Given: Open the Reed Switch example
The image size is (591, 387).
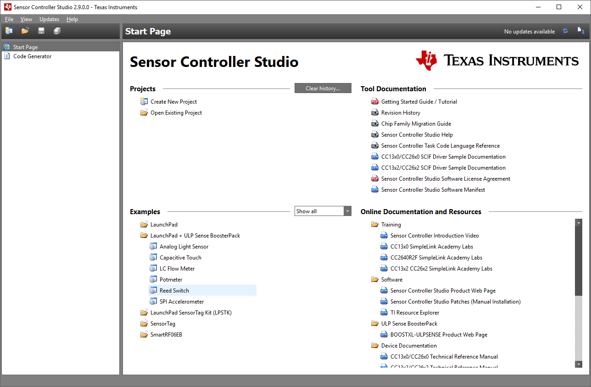Looking at the screenshot, I should tap(174, 291).
